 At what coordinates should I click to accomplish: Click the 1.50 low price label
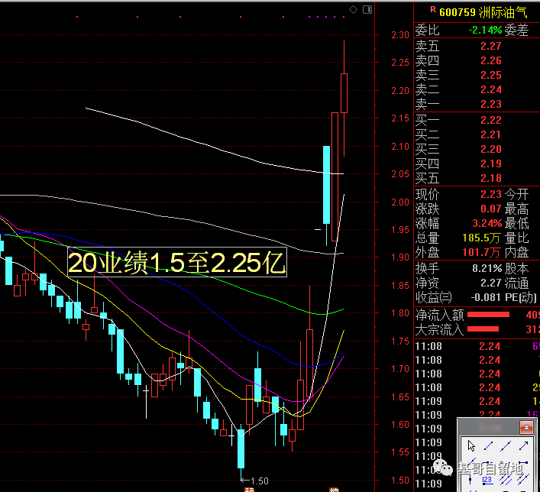(260, 481)
